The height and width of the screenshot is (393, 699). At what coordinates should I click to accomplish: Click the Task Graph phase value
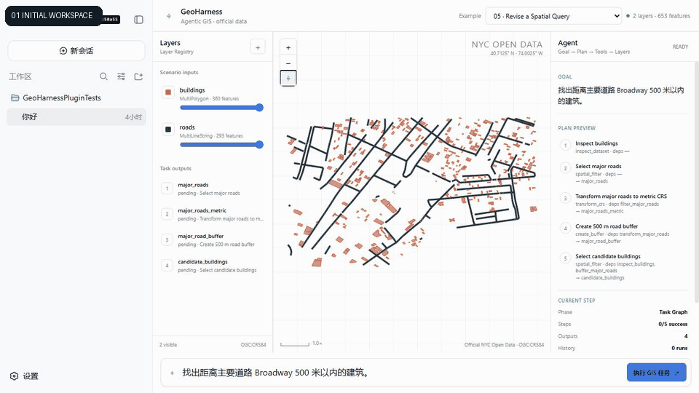[x=673, y=312]
